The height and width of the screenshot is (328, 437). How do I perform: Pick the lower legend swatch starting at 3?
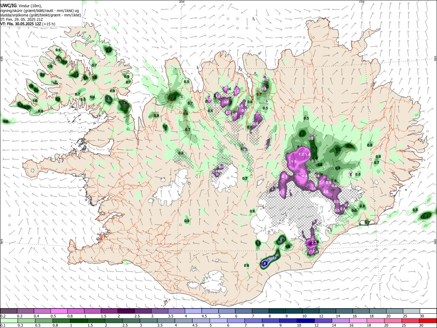tap(149, 320)
